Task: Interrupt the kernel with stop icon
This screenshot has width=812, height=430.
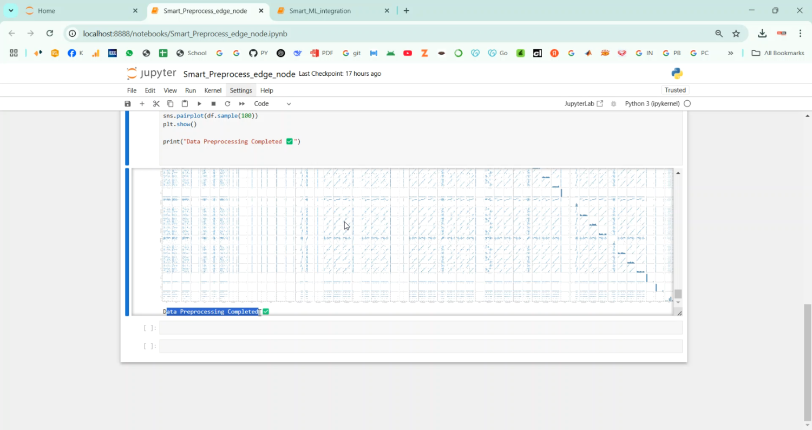Action: tap(213, 103)
